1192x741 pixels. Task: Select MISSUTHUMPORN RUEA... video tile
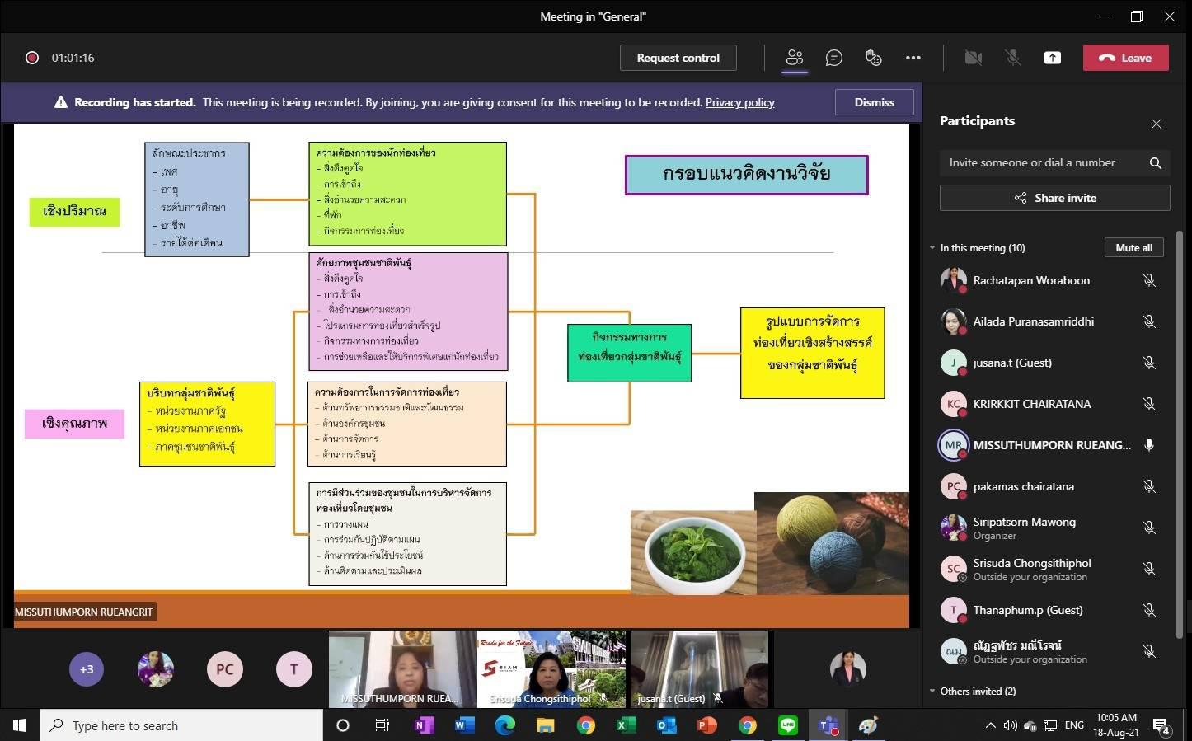pos(402,669)
